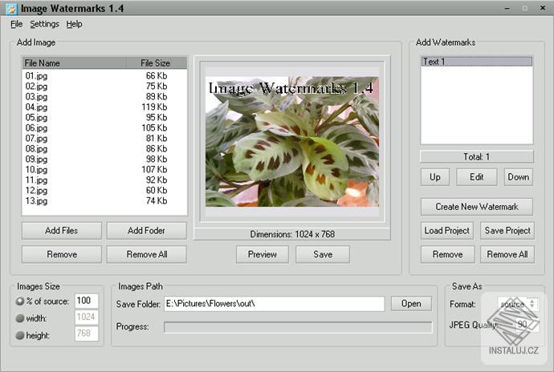Click the Add Foder button
Screen dimensions: 554x372
(146, 230)
